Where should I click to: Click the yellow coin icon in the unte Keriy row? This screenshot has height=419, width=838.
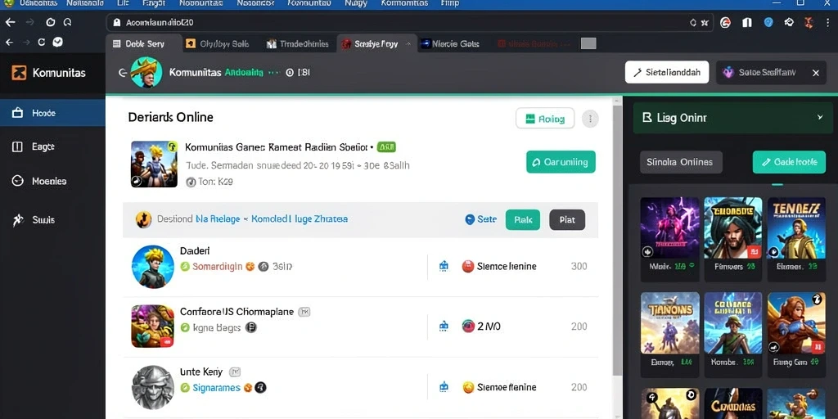[469, 387]
